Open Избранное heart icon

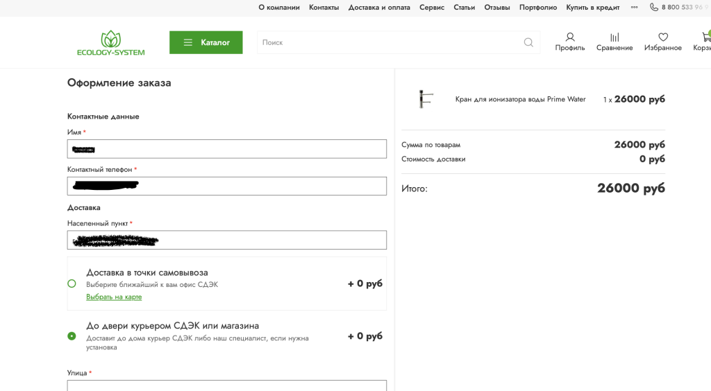tap(663, 37)
